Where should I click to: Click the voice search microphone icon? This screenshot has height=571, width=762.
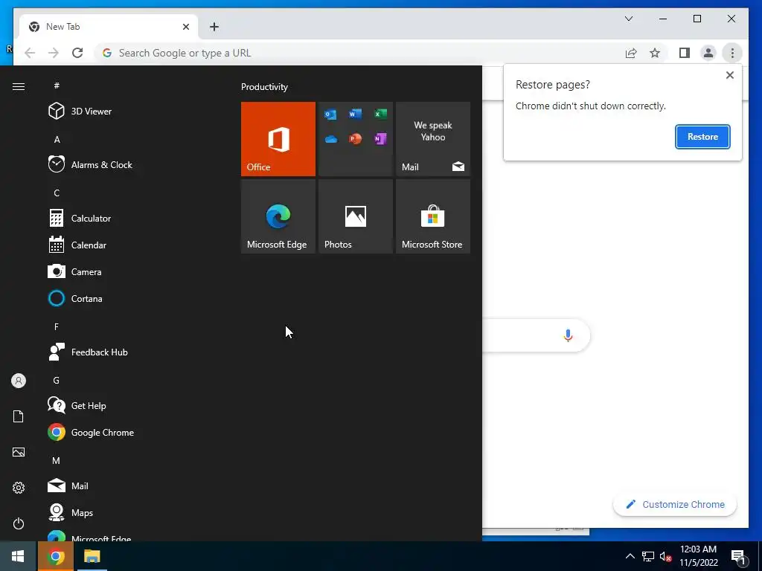568,335
